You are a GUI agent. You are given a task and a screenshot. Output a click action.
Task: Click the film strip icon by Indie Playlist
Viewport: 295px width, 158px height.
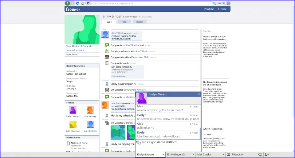click(x=107, y=90)
